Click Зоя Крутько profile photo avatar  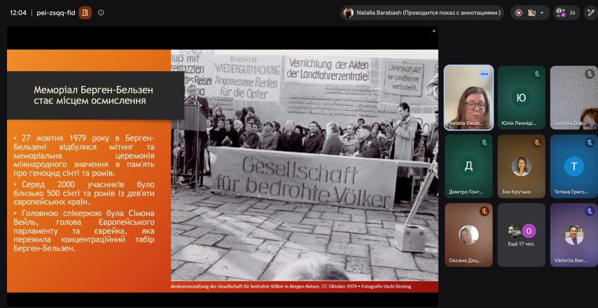[521, 166]
